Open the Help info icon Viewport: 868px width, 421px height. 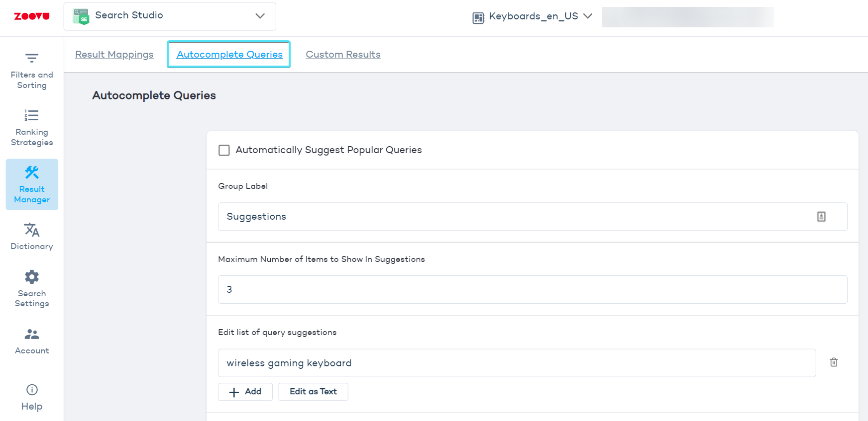[32, 390]
